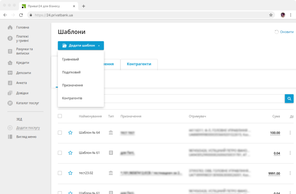
Task: Open the Головна home sidebar icon
Action: [x=10, y=27]
